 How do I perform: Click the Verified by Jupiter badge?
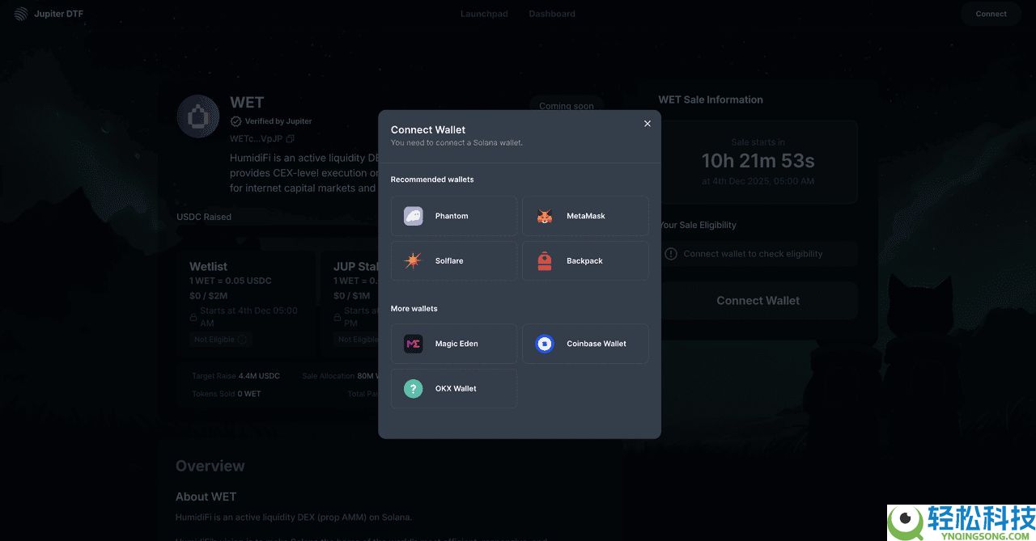coord(271,121)
